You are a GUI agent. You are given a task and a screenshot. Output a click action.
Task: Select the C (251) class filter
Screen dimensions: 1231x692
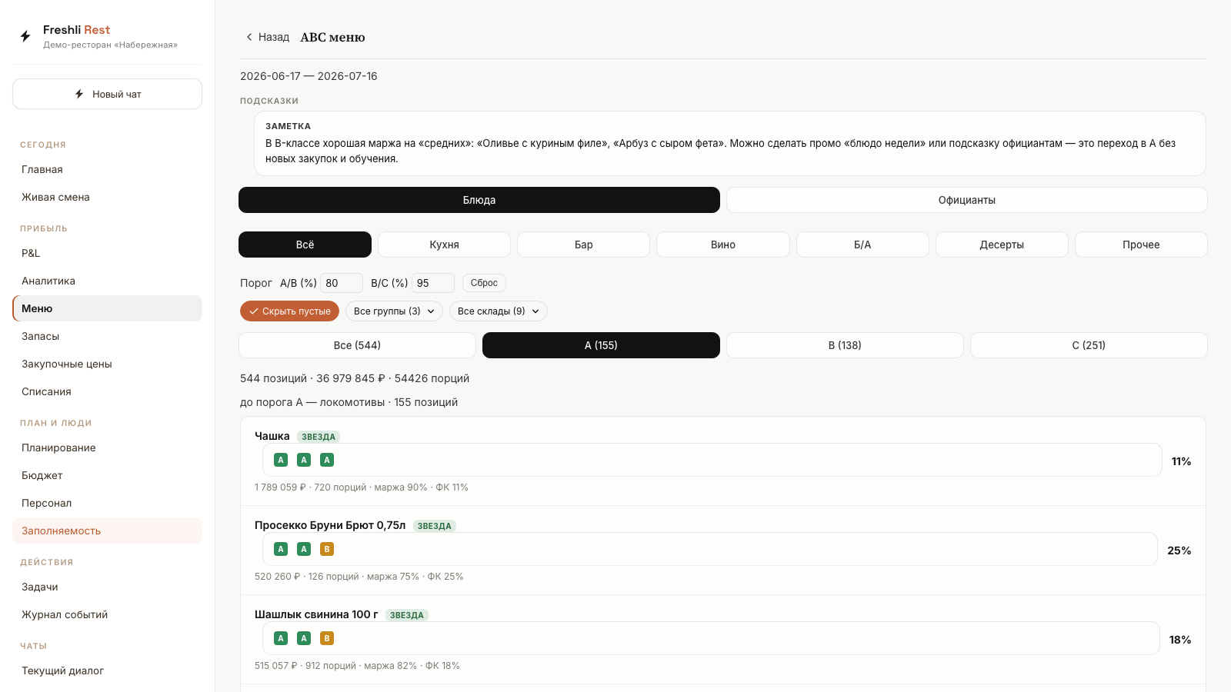coord(1089,345)
